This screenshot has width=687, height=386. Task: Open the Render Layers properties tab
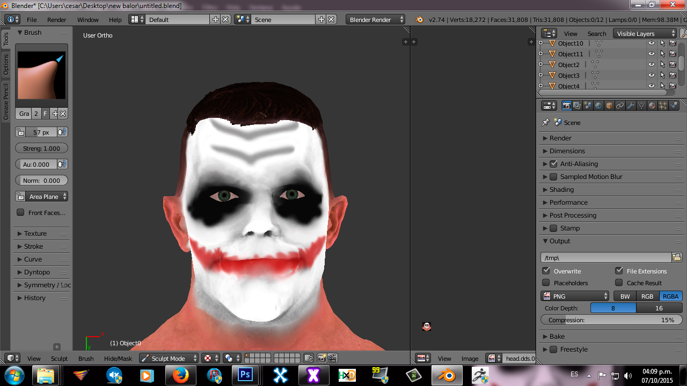pos(577,106)
